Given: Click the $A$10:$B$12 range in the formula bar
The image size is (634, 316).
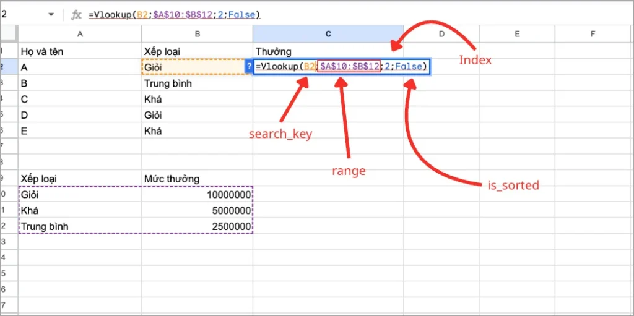Looking at the screenshot, I should 182,15.
